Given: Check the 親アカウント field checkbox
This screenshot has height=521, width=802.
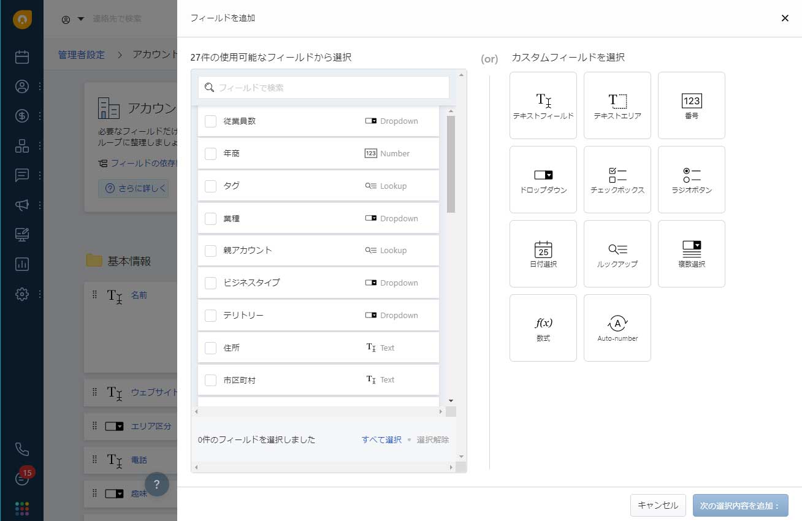Looking at the screenshot, I should point(210,251).
